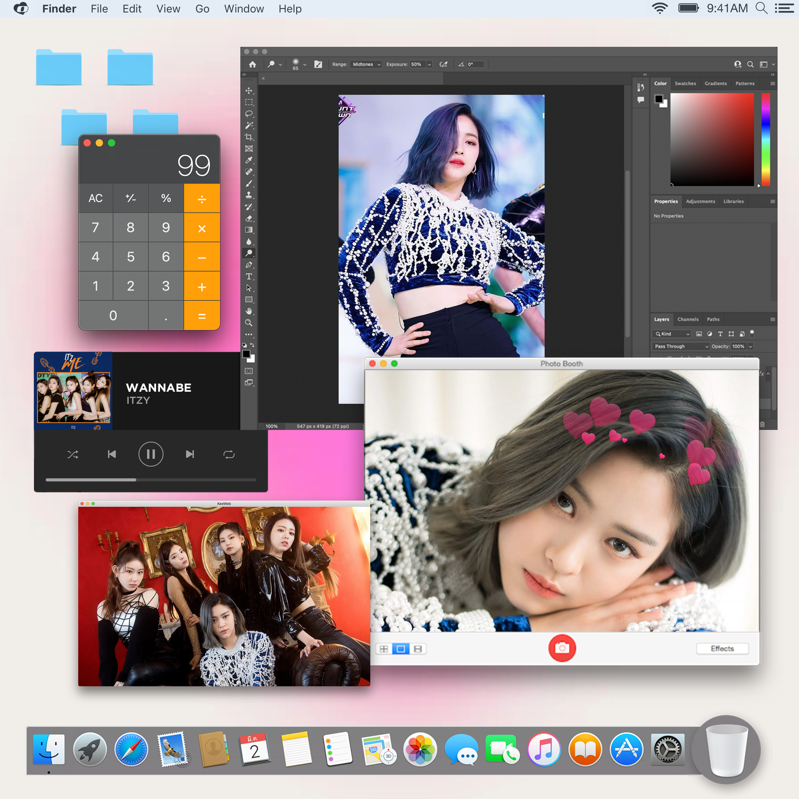Expand the Pass Through blend mode dropdown
The image size is (799, 799).
[681, 346]
